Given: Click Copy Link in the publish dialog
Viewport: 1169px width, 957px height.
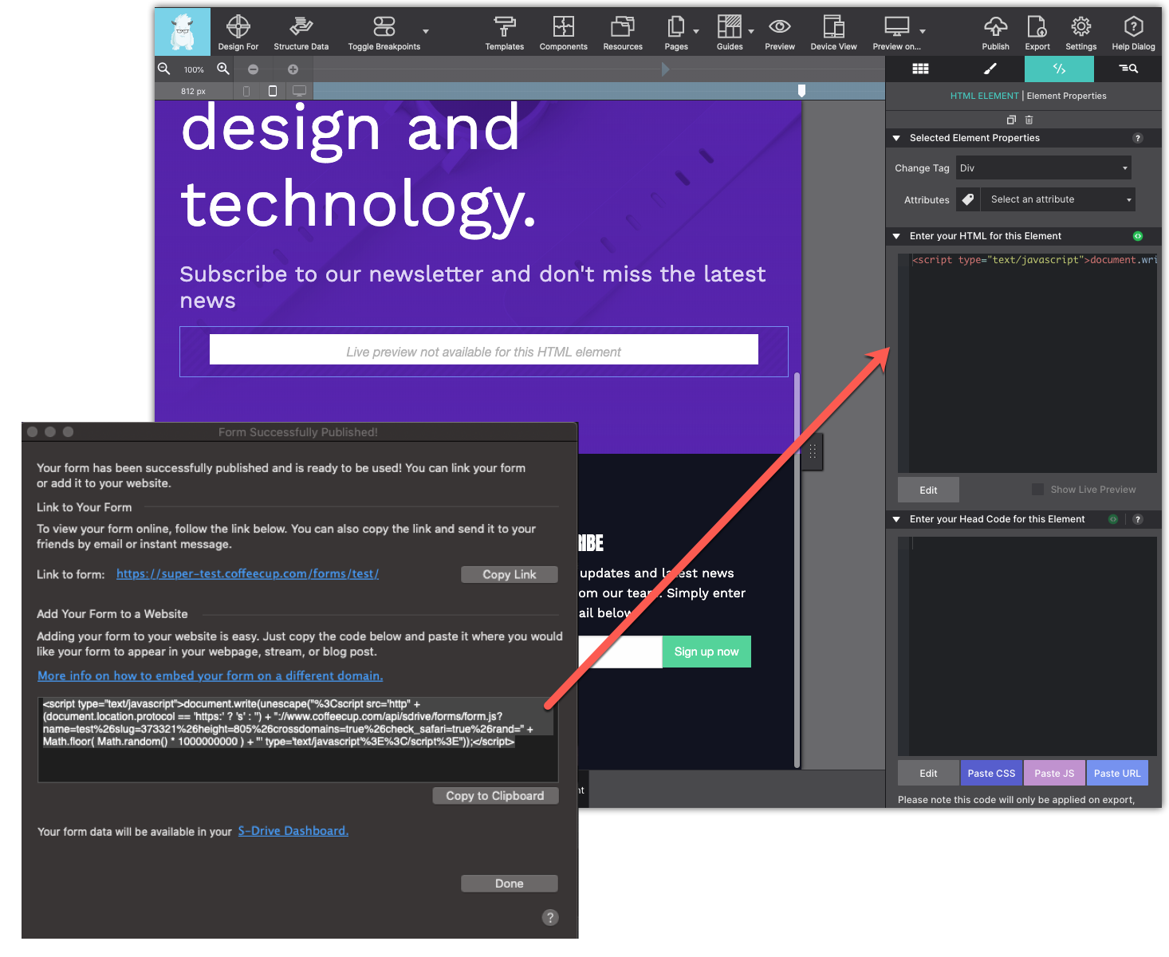Looking at the screenshot, I should (510, 574).
